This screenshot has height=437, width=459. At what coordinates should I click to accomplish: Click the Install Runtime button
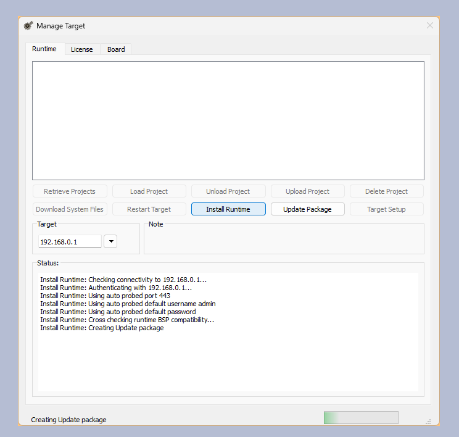point(228,209)
